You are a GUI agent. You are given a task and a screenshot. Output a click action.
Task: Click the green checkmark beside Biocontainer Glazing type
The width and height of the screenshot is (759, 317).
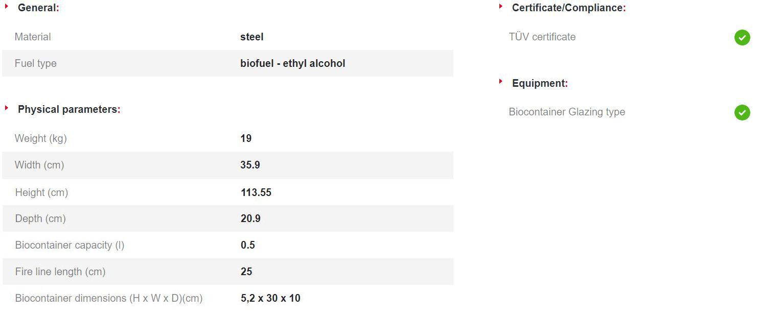tap(742, 112)
